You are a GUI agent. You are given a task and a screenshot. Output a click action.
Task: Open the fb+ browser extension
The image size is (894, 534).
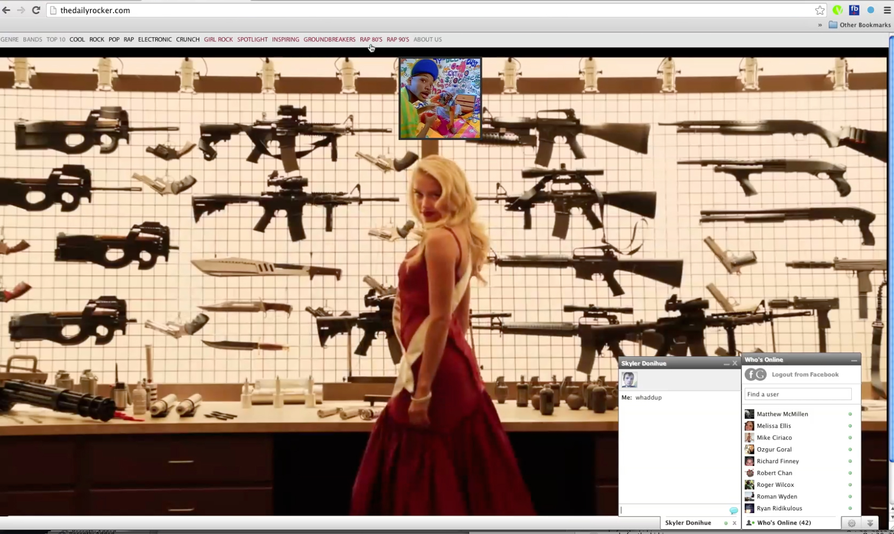[x=854, y=10]
